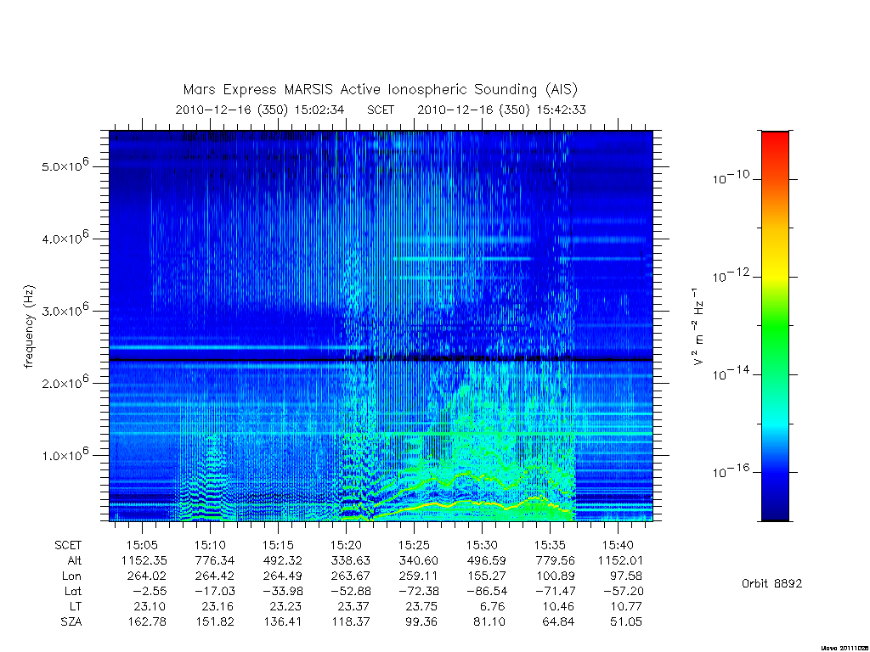870x652 pixels.
Task: Click the time tick '15:35'
Action: (x=550, y=546)
